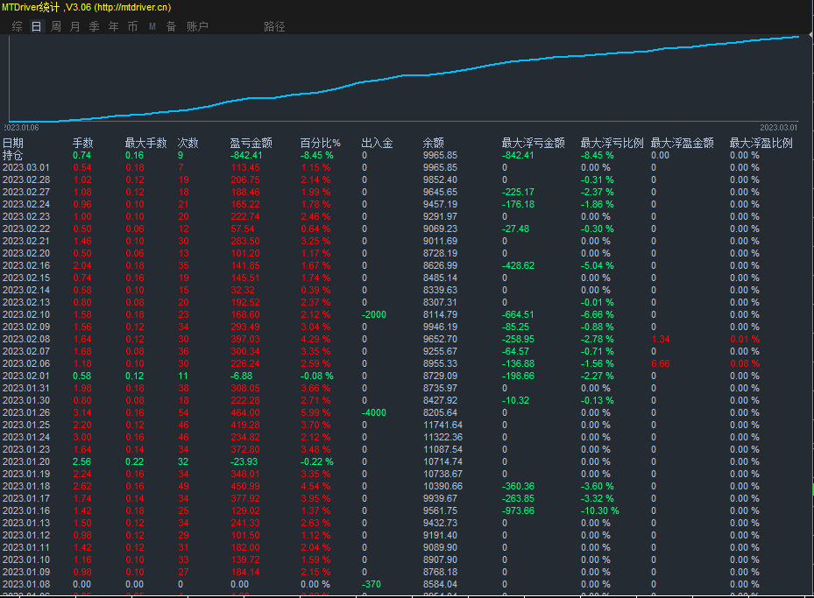Click floating profit 1.34 on 2023.02.08
The height and width of the screenshot is (598, 814).
click(661, 339)
